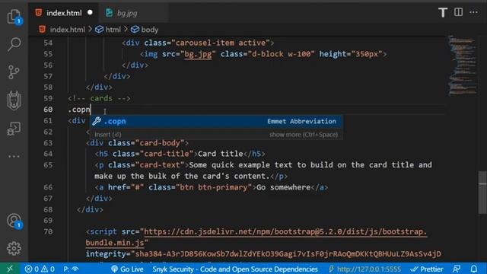
Task: Open the Search view in activity bar
Action: click(14, 44)
